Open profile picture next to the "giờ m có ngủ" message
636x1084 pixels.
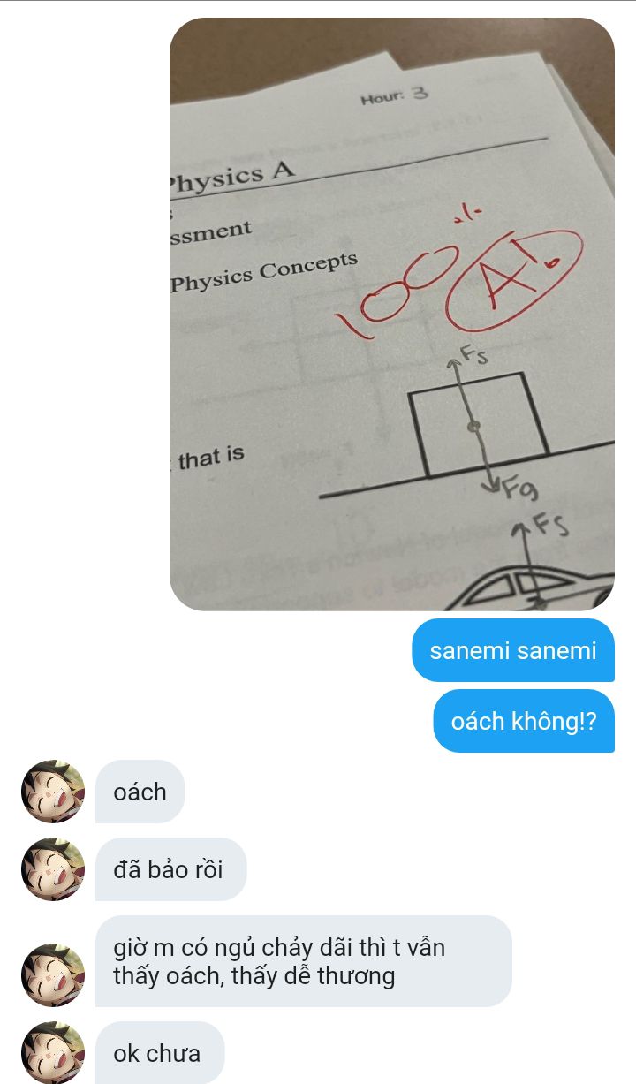click(x=53, y=975)
